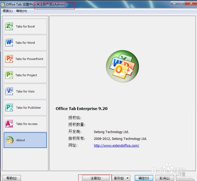Click the Project icon in sidebar
The width and height of the screenshot is (197, 181).
(9, 75)
